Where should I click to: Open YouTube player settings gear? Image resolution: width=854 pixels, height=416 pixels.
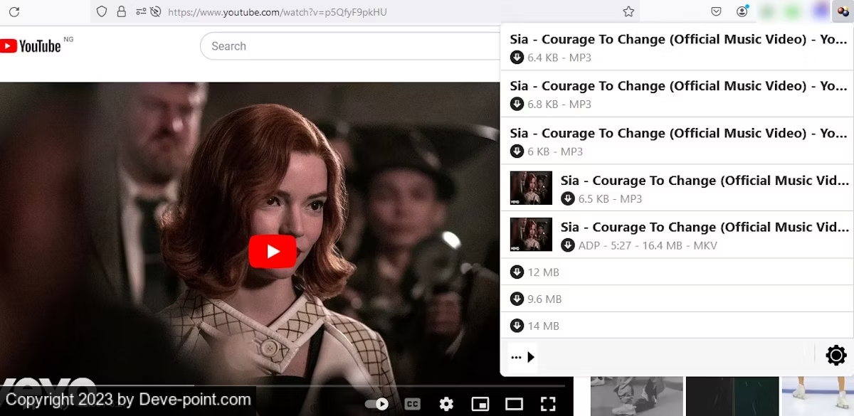pos(446,404)
